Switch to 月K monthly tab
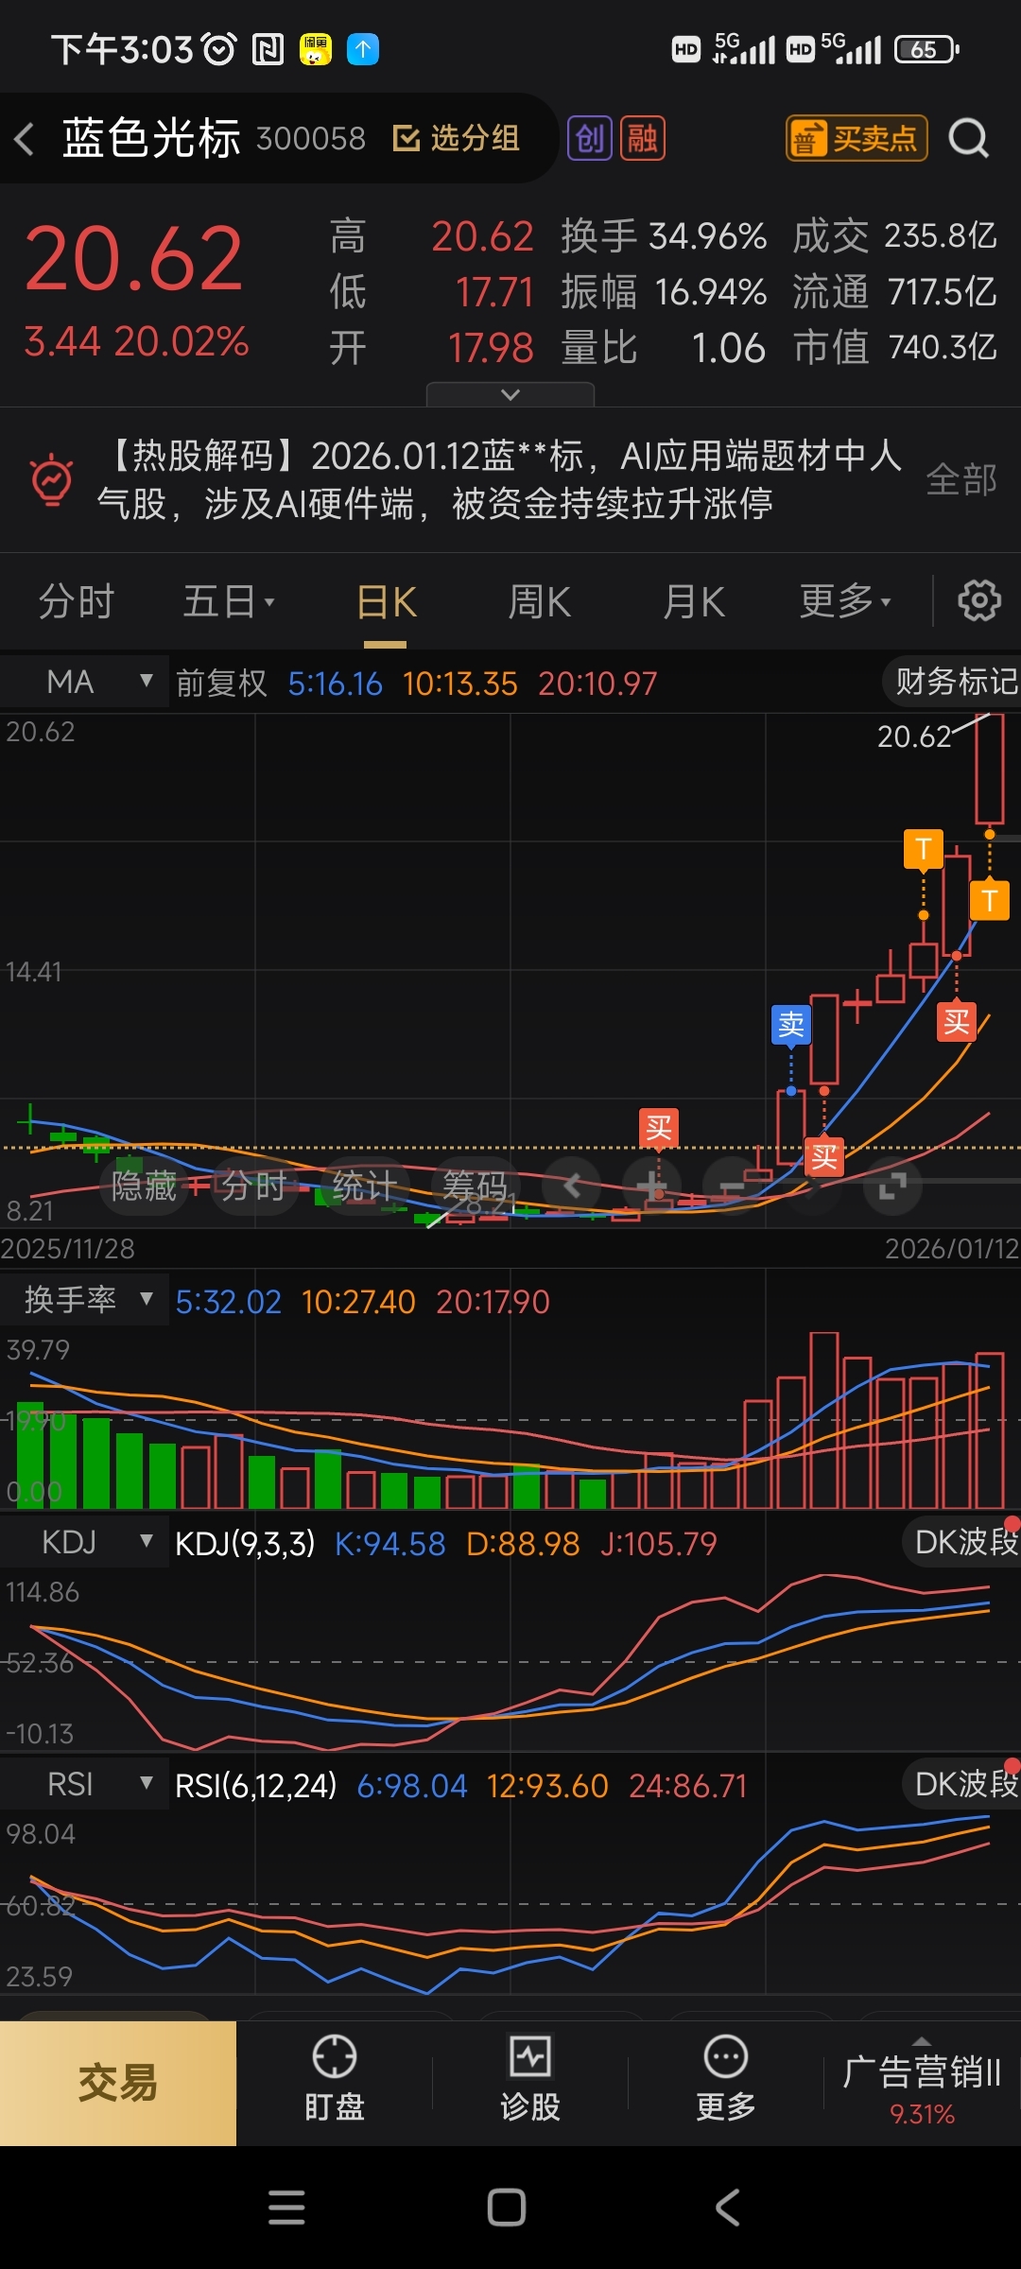 pyautogui.click(x=693, y=601)
